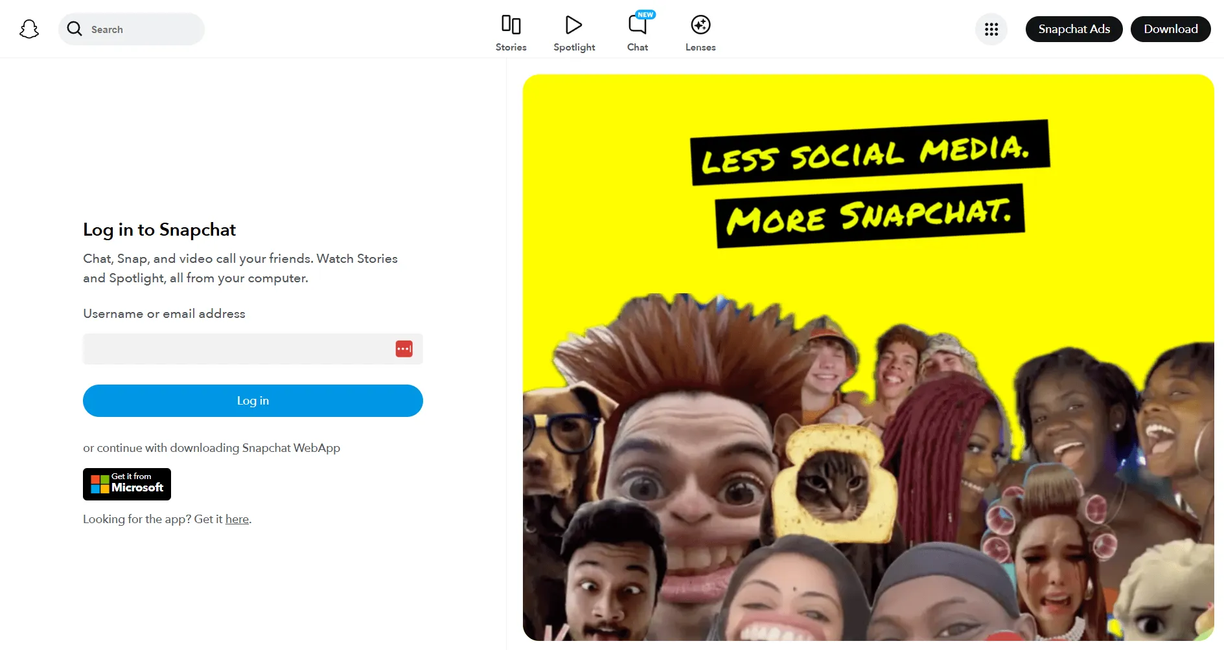1224x650 pixels.
Task: Click the Download button
Action: pyautogui.click(x=1170, y=28)
